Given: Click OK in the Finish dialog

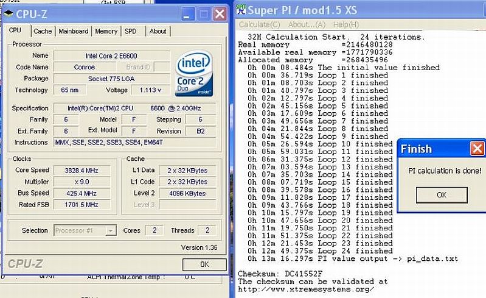Looking at the screenshot, I should [442, 195].
